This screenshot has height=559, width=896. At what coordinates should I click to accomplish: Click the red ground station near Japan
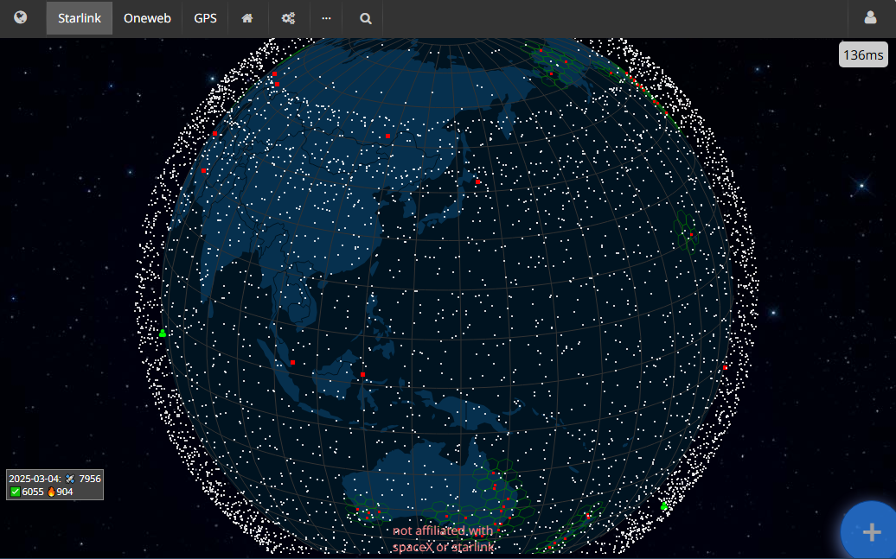pyautogui.click(x=477, y=182)
